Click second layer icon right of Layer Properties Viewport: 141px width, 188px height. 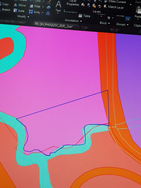[x=89, y=5]
